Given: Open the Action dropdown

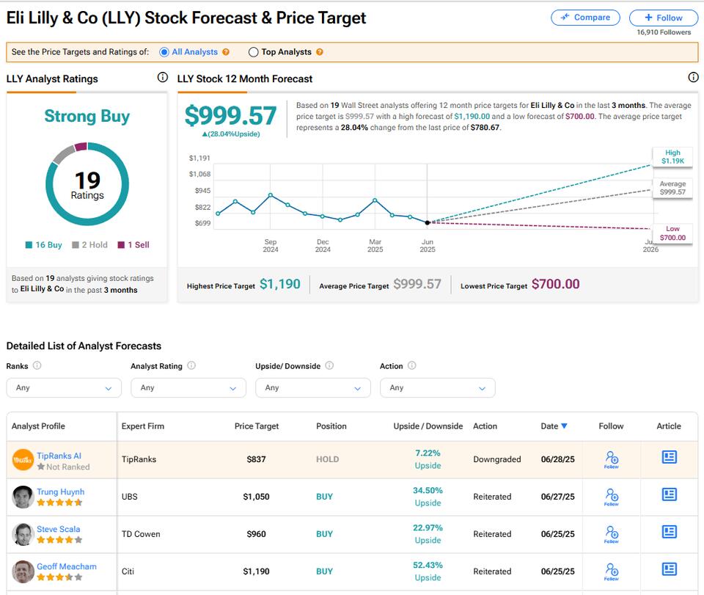Looking at the screenshot, I should [x=438, y=388].
